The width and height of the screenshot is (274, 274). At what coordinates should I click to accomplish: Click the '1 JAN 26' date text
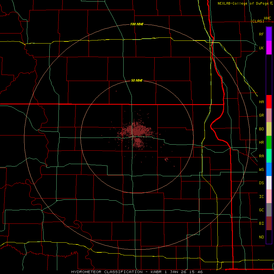coord(175,272)
